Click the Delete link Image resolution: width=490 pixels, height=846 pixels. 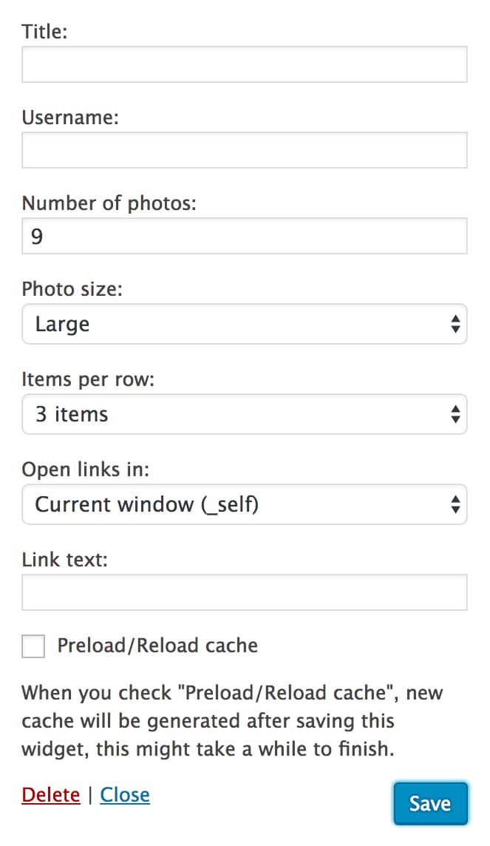click(50, 794)
